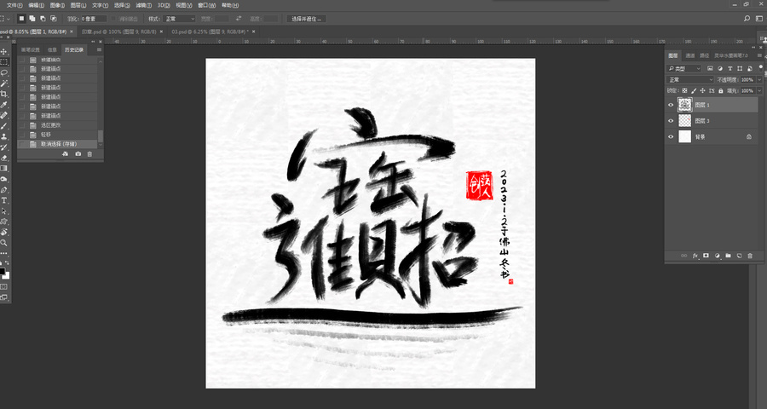Select the Rectangular Marquee tool

(x=4, y=62)
